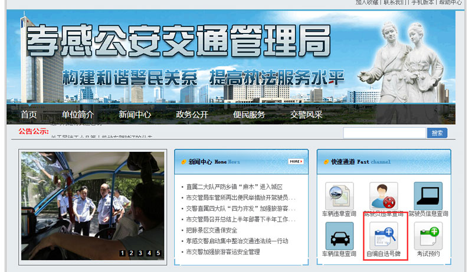Open news 市交警加强旅游客运安全管理
The image size is (472, 272).
pos(223,251)
